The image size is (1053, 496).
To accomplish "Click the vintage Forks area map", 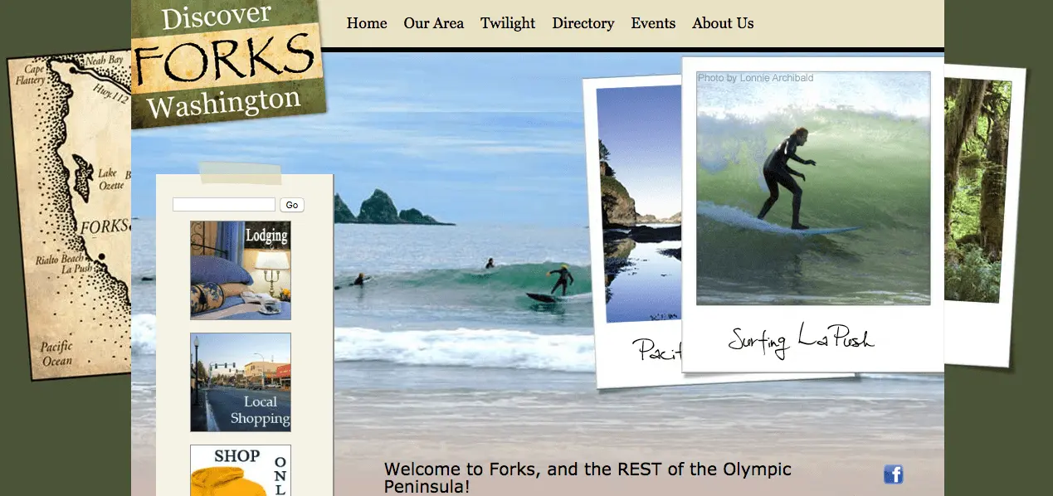I will (70, 216).
